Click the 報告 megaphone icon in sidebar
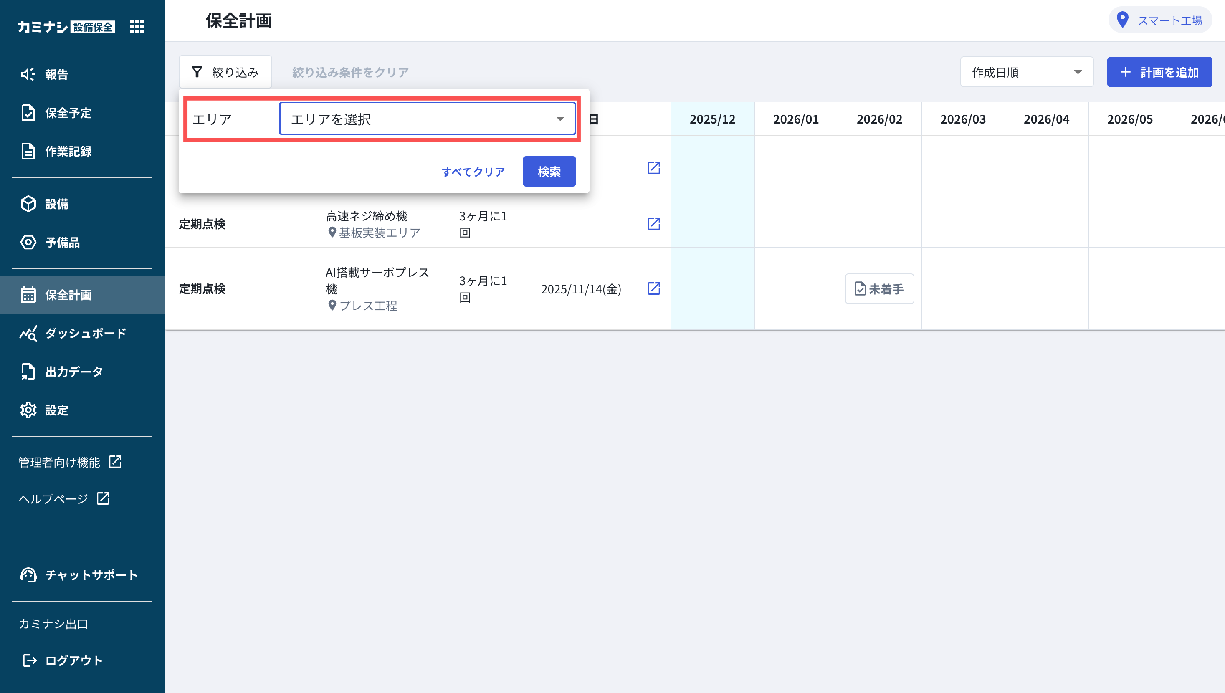The height and width of the screenshot is (693, 1225). (x=28, y=74)
